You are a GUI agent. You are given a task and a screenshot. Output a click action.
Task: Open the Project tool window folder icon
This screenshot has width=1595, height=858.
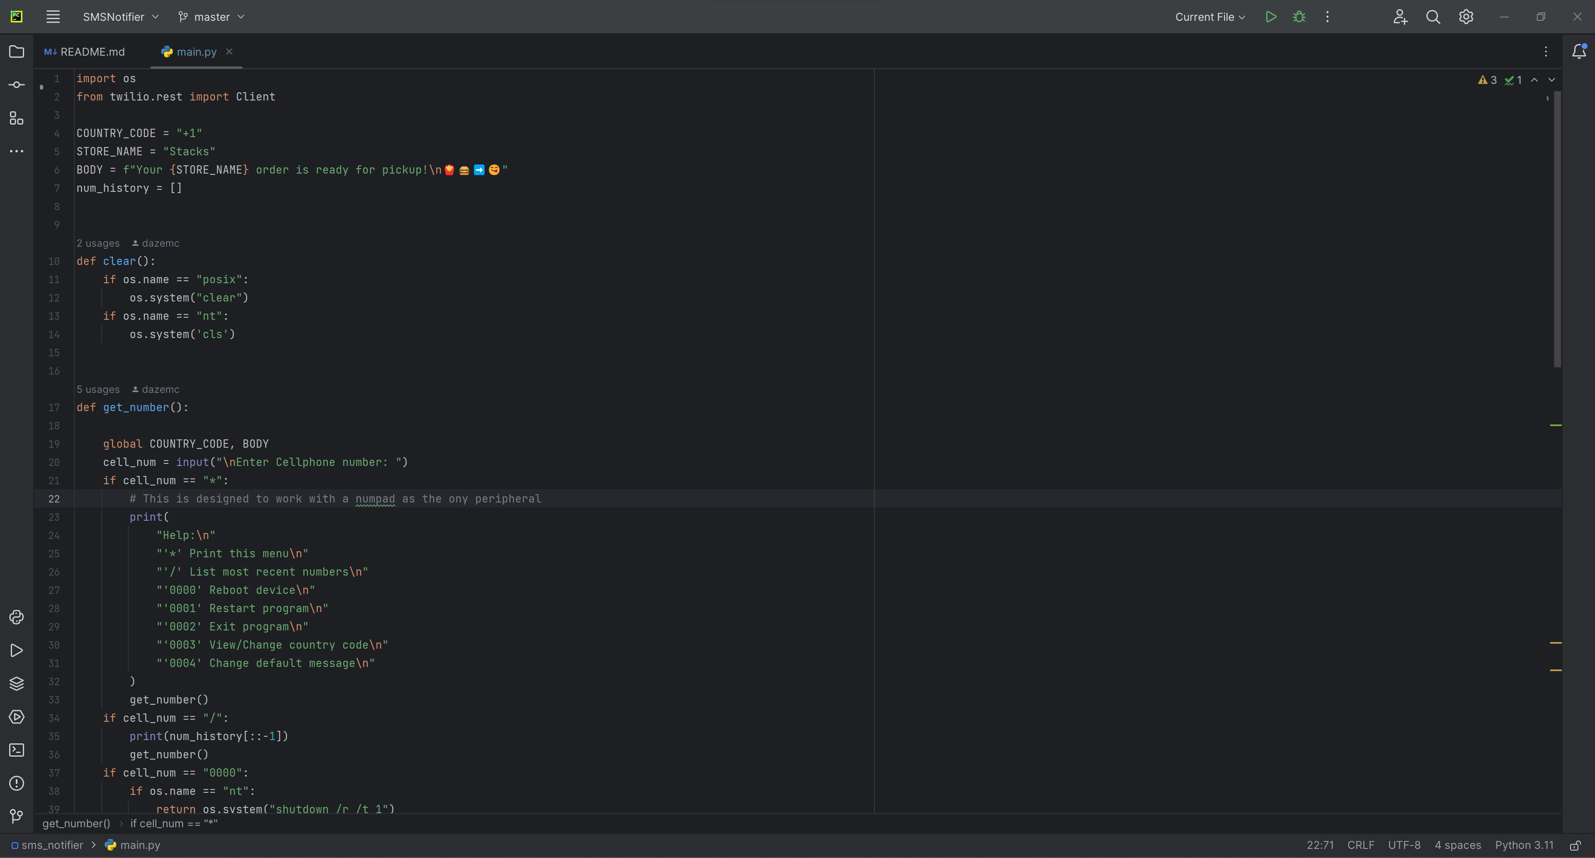(x=17, y=51)
